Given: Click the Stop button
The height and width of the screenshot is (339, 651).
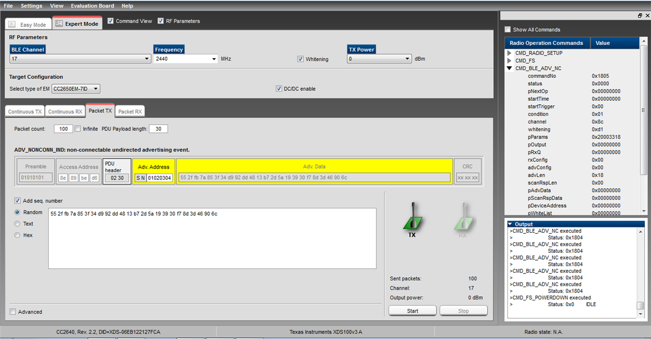Looking at the screenshot, I should tap(463, 311).
